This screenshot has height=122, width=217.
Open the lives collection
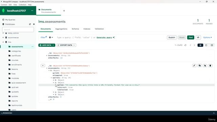click(13, 74)
